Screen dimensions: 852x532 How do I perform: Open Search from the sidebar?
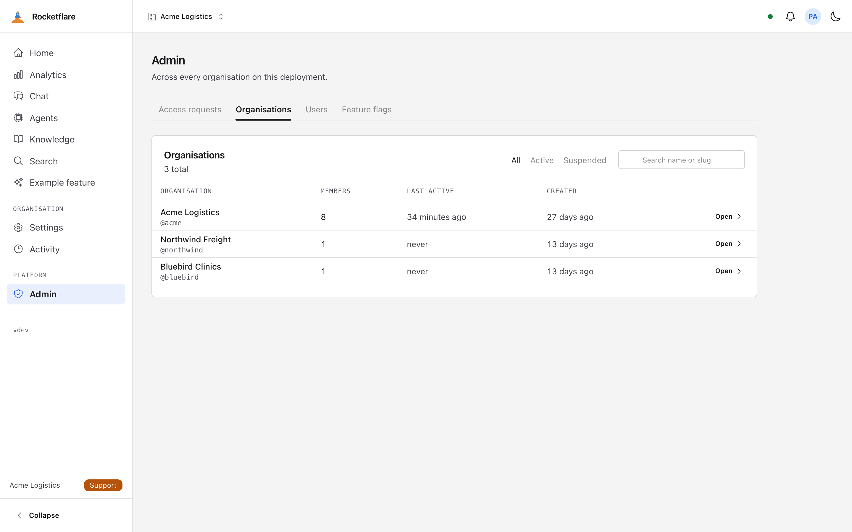coord(66,161)
